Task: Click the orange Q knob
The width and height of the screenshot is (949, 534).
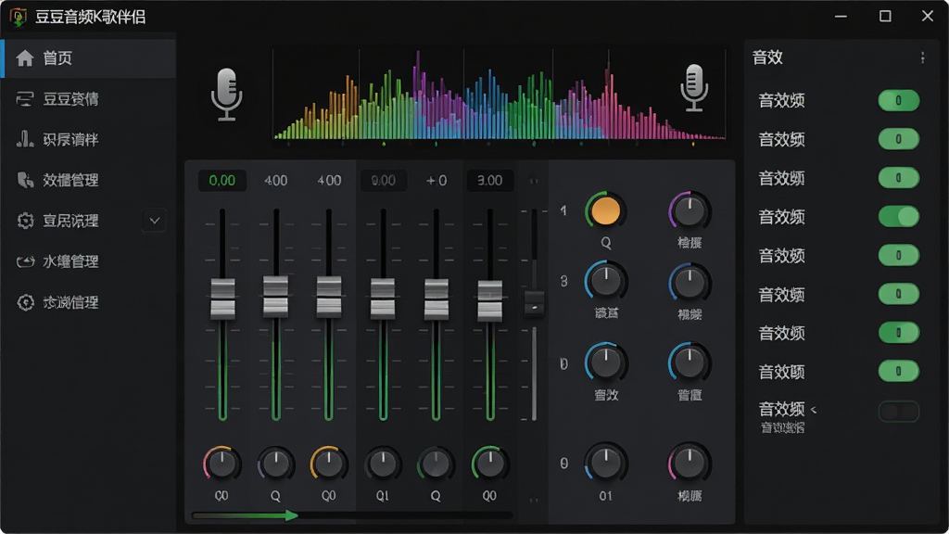Action: tap(605, 210)
